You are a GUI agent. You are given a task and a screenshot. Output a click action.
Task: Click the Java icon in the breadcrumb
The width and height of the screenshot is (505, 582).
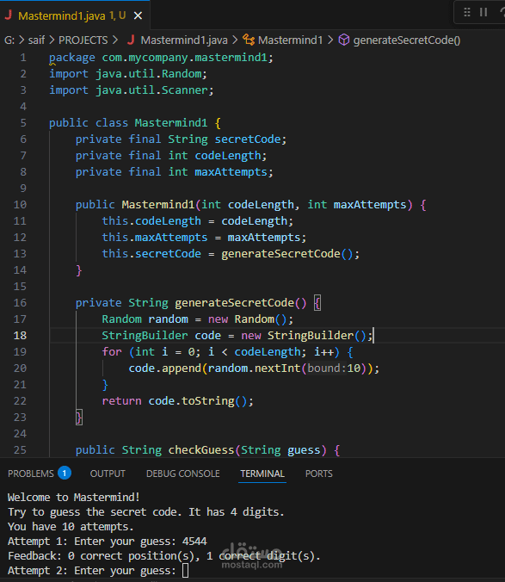[131, 40]
